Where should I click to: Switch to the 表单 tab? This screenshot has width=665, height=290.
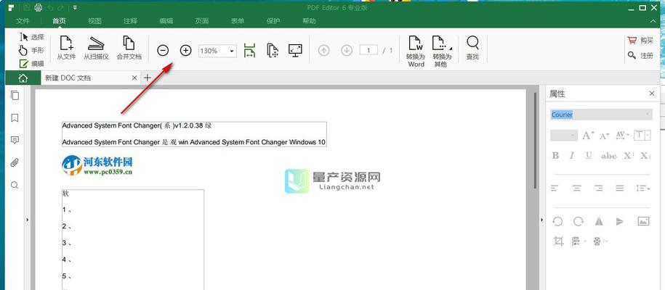point(238,21)
